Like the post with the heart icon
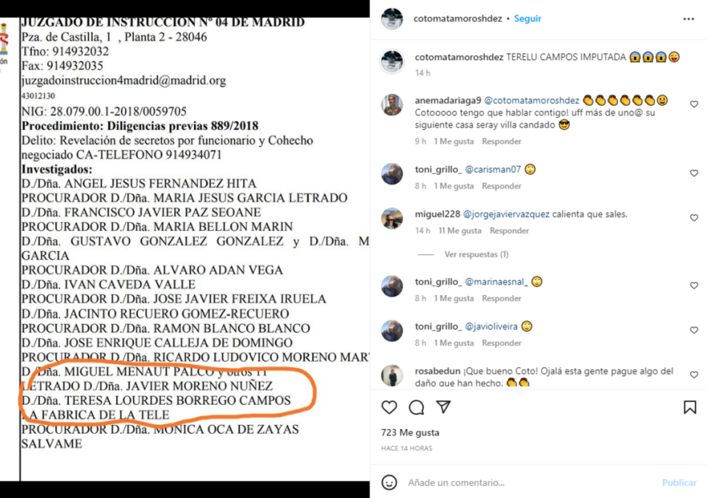Image resolution: width=707 pixels, height=498 pixels. (389, 408)
